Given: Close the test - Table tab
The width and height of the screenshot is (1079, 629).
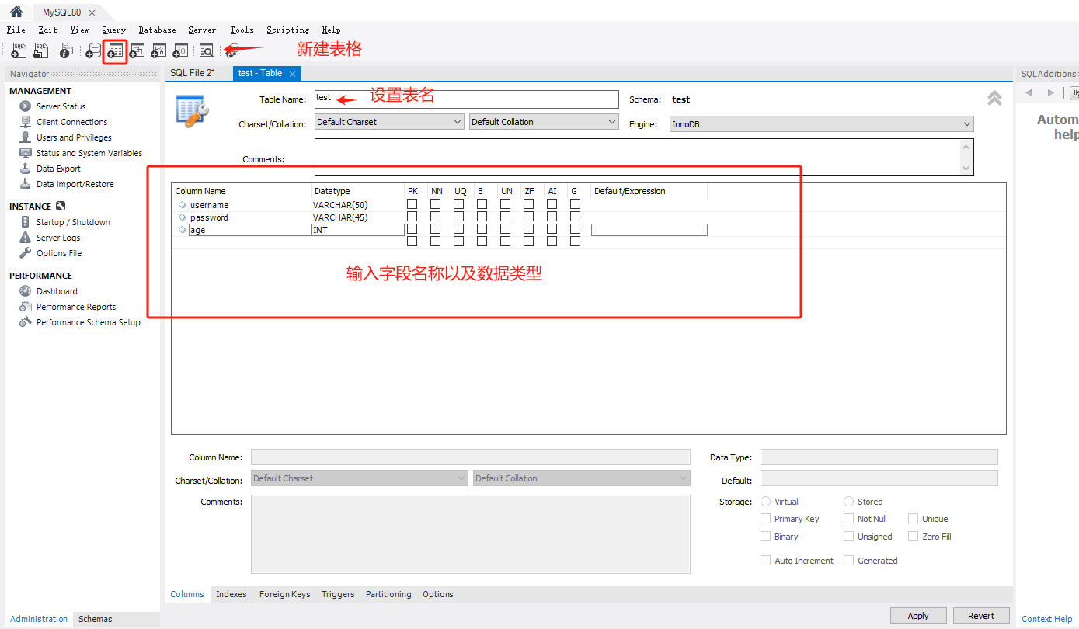Looking at the screenshot, I should click(292, 74).
